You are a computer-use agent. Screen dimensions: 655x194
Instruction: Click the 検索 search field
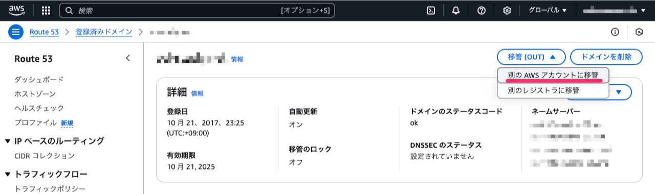pyautogui.click(x=197, y=10)
